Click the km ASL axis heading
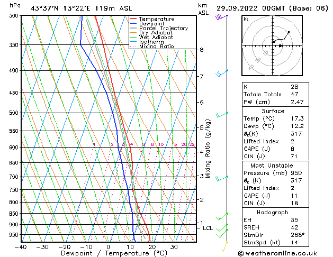333x257 pixels. click(x=203, y=9)
